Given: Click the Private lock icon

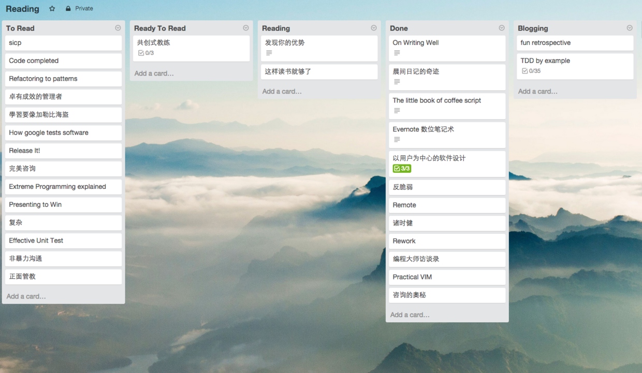Looking at the screenshot, I should [x=68, y=9].
